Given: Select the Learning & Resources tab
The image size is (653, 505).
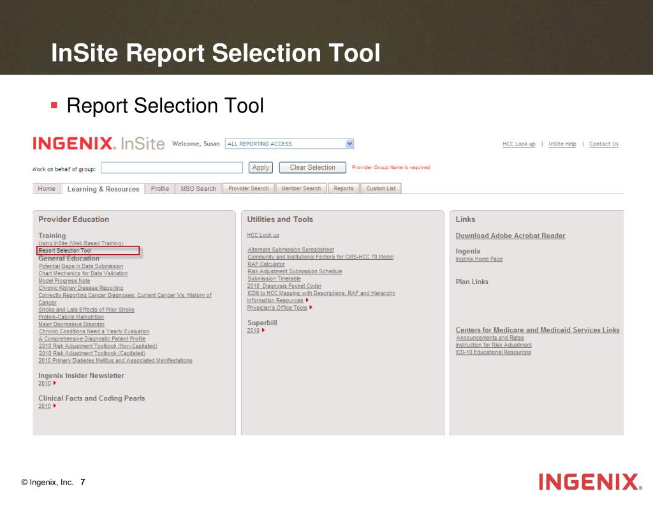Looking at the screenshot, I should (x=103, y=189).
